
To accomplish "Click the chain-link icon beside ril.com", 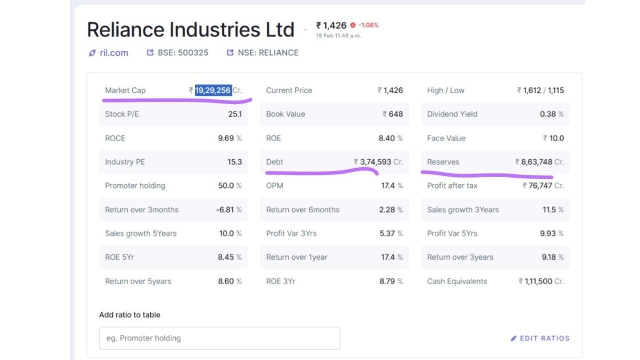I will pos(92,53).
